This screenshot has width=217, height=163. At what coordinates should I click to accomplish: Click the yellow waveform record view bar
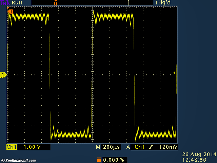[x=92, y=3]
